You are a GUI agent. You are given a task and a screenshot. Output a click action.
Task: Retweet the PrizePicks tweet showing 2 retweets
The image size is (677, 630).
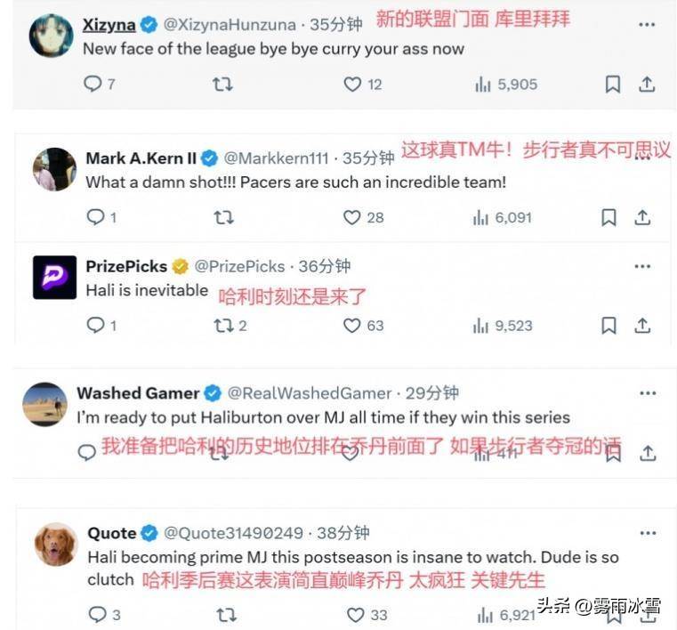[223, 325]
